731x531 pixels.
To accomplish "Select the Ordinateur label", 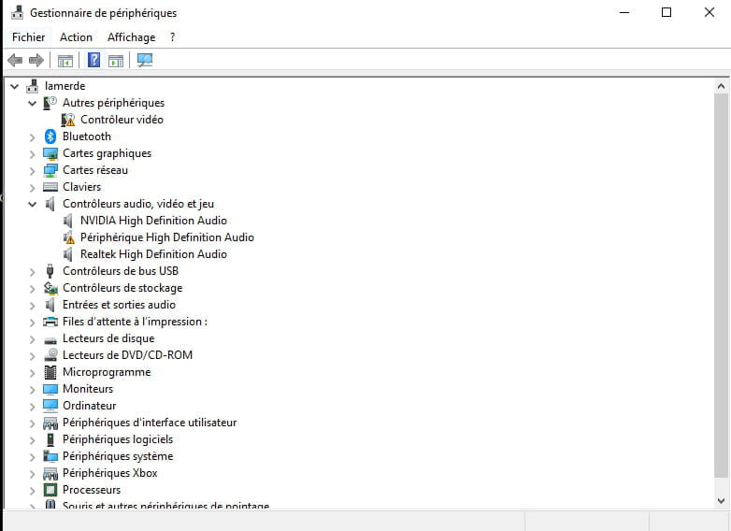I will coord(89,406).
